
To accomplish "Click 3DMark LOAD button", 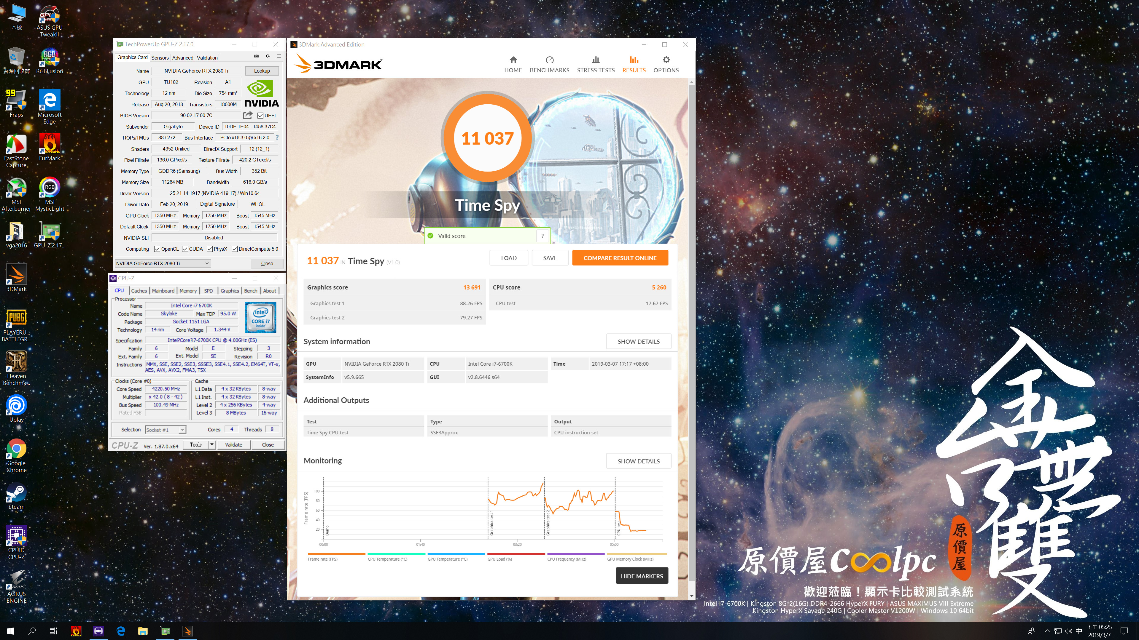I will click(x=508, y=258).
